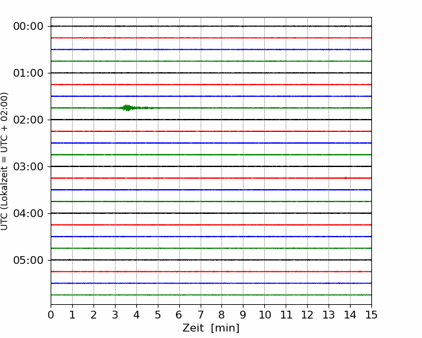Click x-axis tick label 12
The width and height of the screenshot is (422, 338).
tap(307, 315)
